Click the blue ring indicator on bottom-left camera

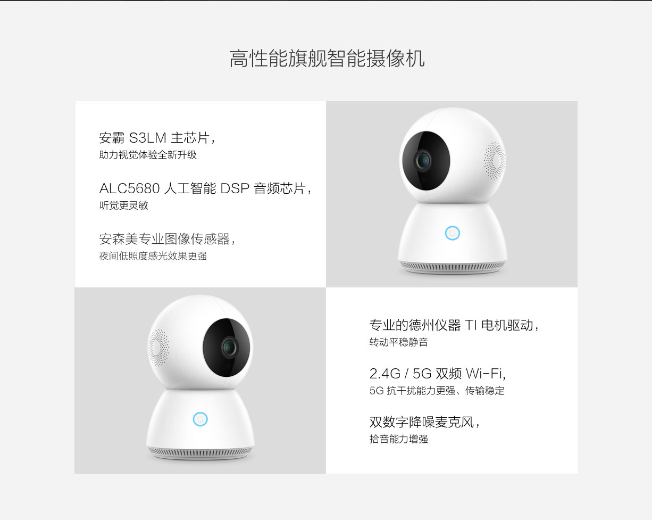[200, 419]
